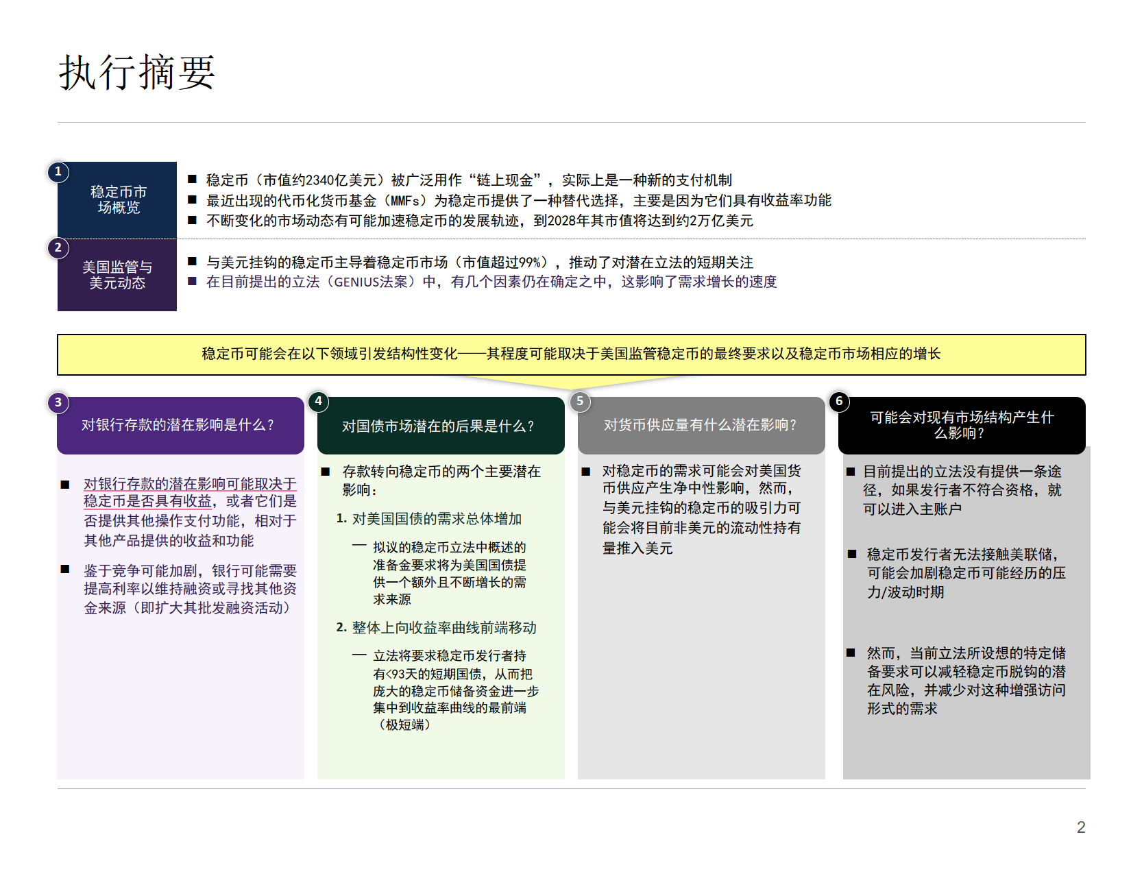Viewport: 1131px width, 874px height.
Task: Click the numbered circle 1 badge
Action: pos(58,173)
